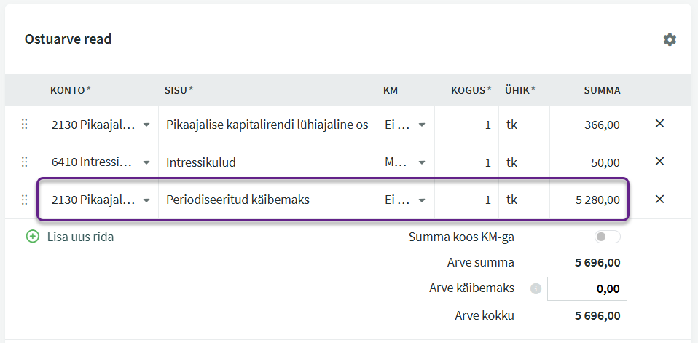The width and height of the screenshot is (698, 343).
Task: Click the KOGUS field in the first row
Action: click(x=466, y=125)
